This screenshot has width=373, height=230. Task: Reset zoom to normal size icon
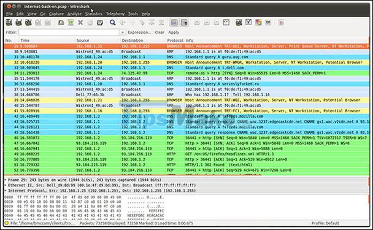(217, 23)
